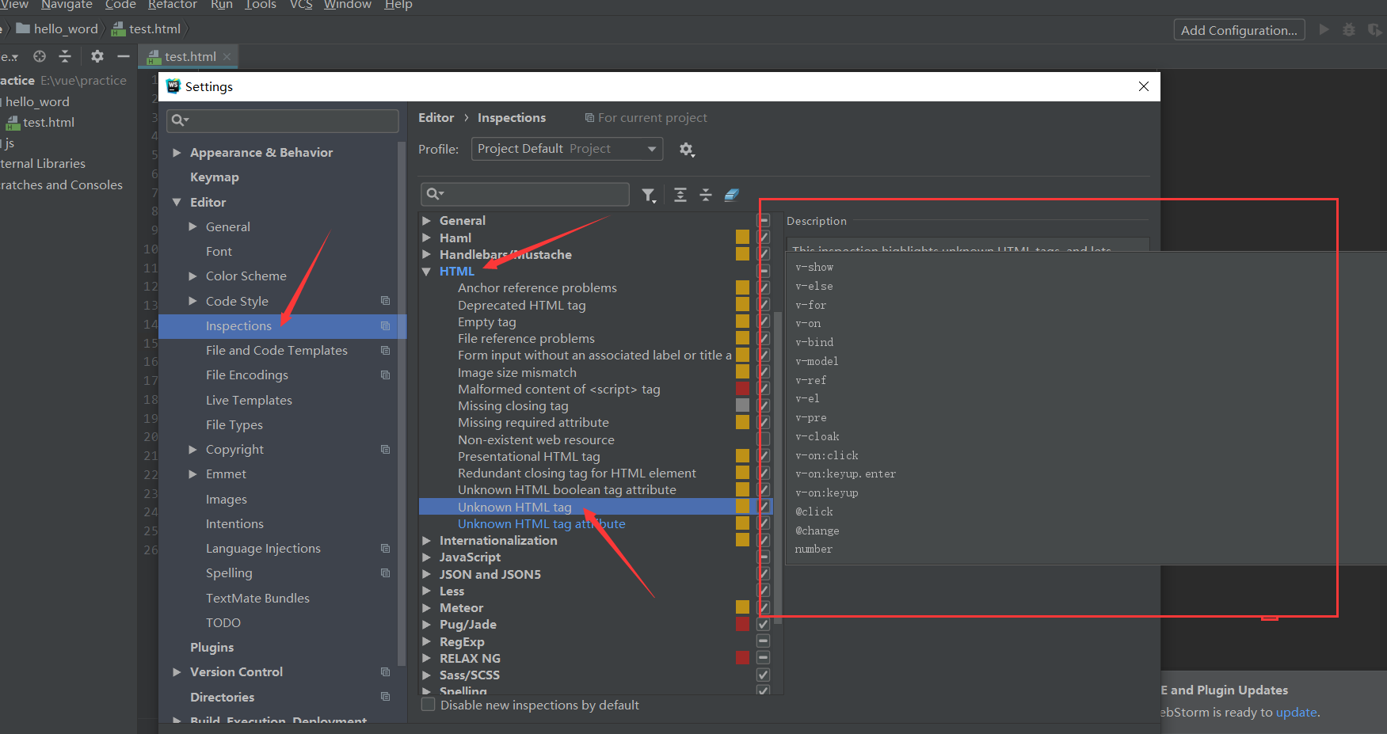Collapse all inspection groups with the collapse-all icon
This screenshot has height=734, width=1387.
point(705,194)
